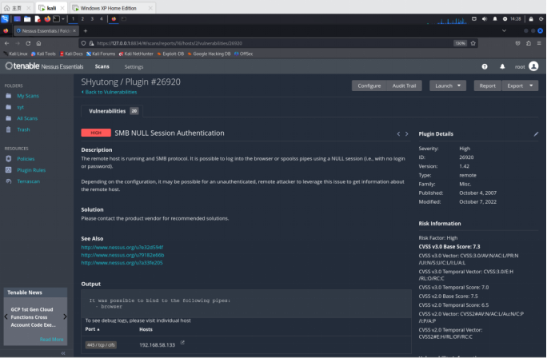This screenshot has width=547, height=358.
Task: Open the nessus.org/u?a33fe205 link
Action: [122, 262]
